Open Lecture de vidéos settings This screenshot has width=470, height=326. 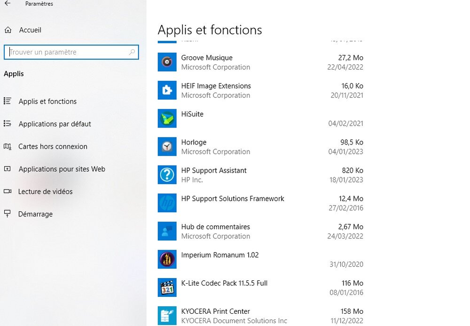[x=45, y=191]
